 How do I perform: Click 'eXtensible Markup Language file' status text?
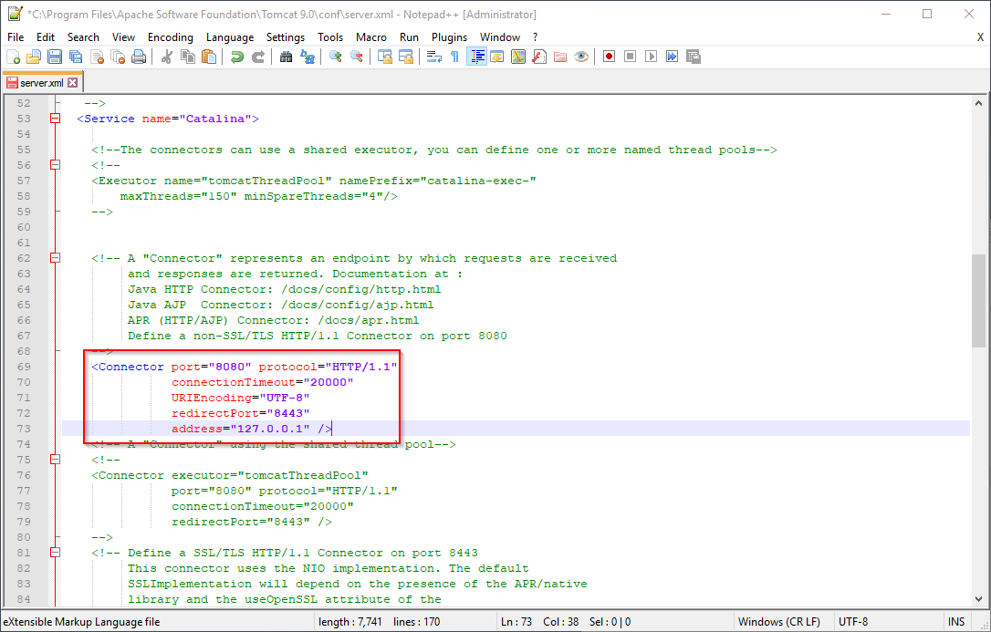pos(81,622)
